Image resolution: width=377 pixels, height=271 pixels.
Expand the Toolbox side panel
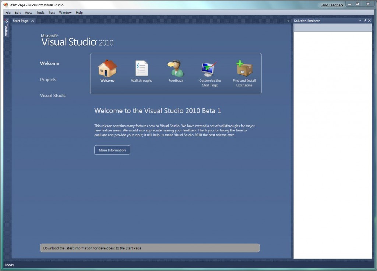pos(6,27)
